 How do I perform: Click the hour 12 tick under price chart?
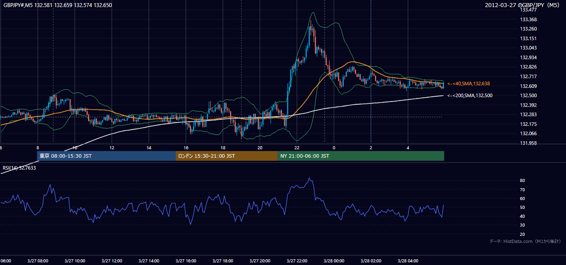[112, 148]
